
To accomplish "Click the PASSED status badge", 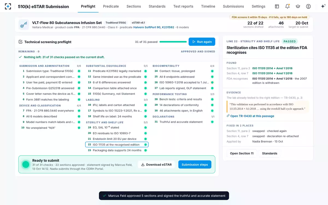I will [x=289, y=41].
